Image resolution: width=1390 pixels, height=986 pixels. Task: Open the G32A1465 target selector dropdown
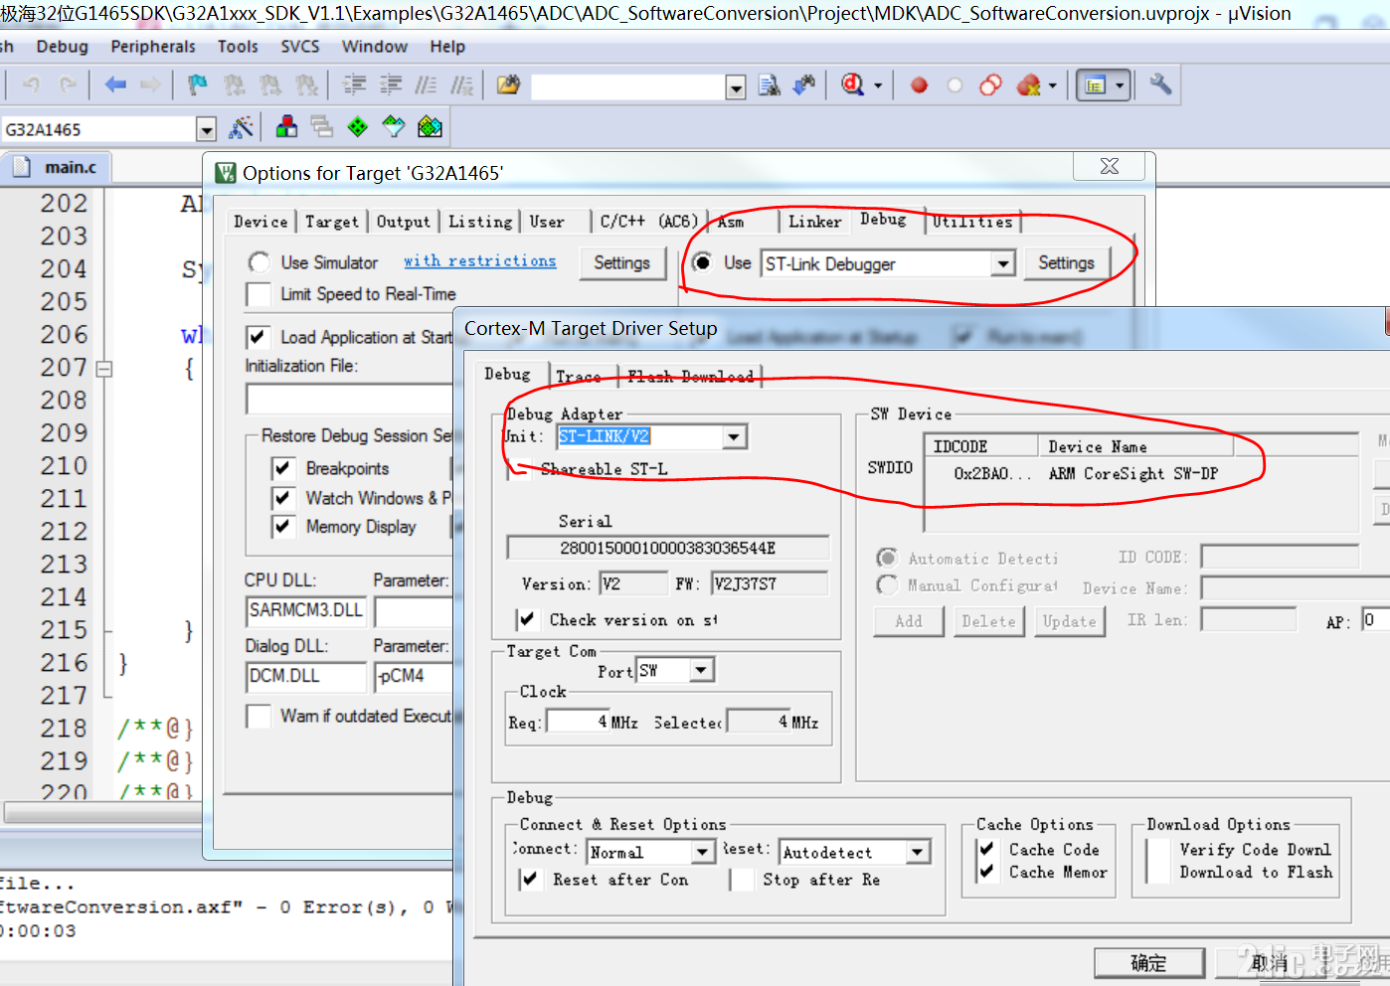click(206, 129)
